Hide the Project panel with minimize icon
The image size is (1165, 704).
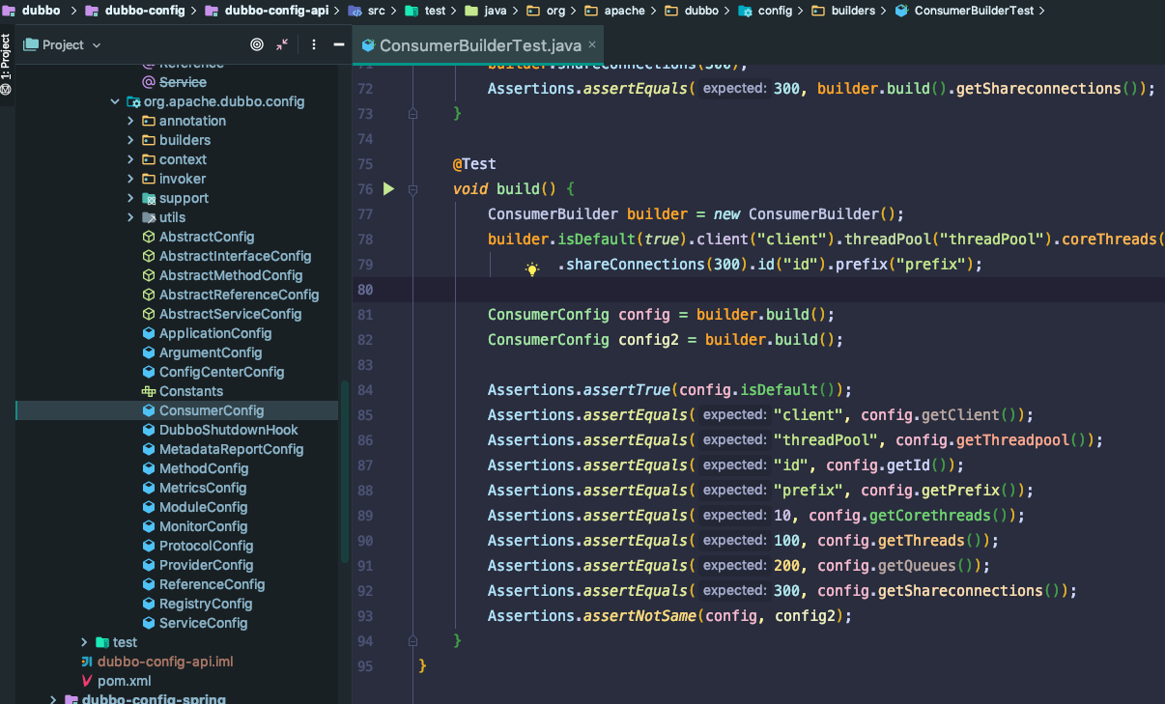(338, 44)
